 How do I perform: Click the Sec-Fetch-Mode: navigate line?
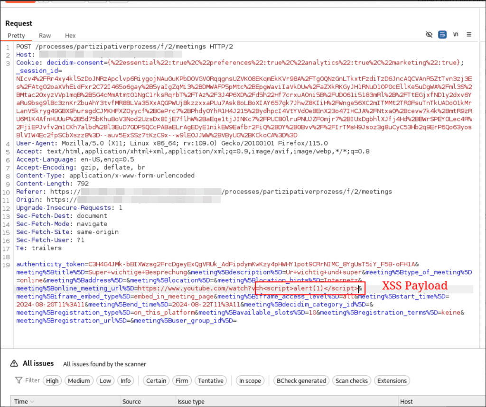[62, 223]
